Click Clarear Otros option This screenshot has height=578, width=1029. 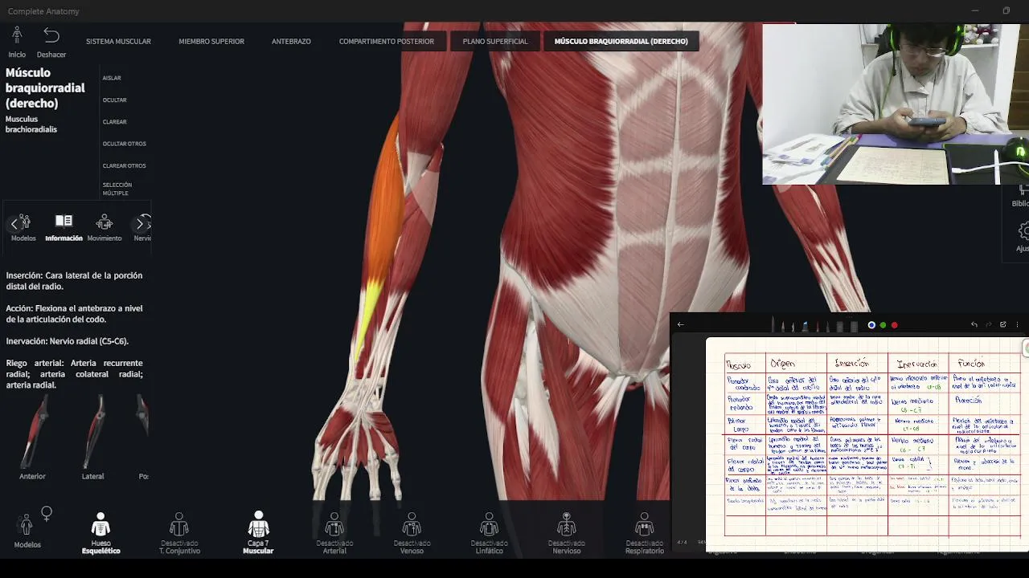125,165
